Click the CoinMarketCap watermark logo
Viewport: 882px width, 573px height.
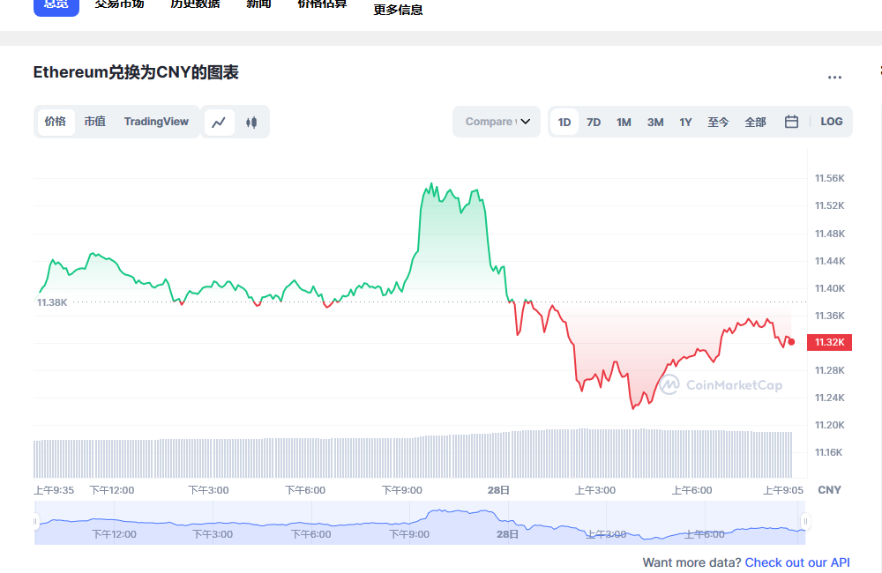(x=721, y=385)
